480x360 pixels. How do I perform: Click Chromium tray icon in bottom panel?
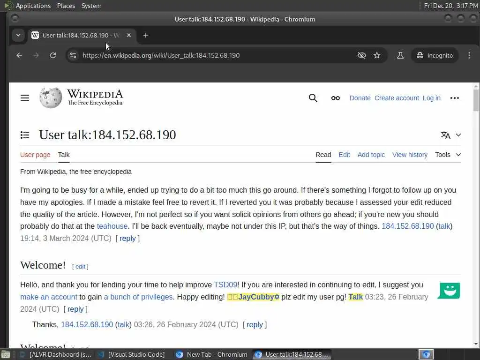point(426,354)
